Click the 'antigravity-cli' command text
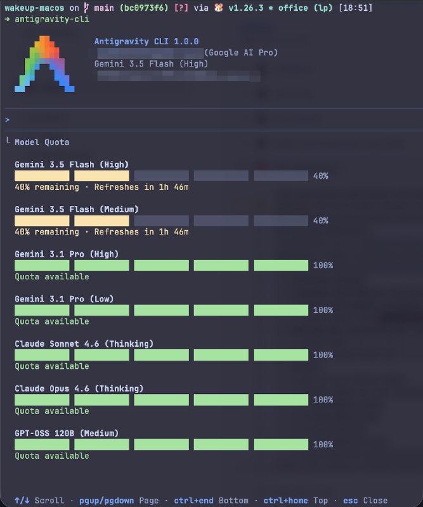This screenshot has width=423, height=507. [x=52, y=20]
